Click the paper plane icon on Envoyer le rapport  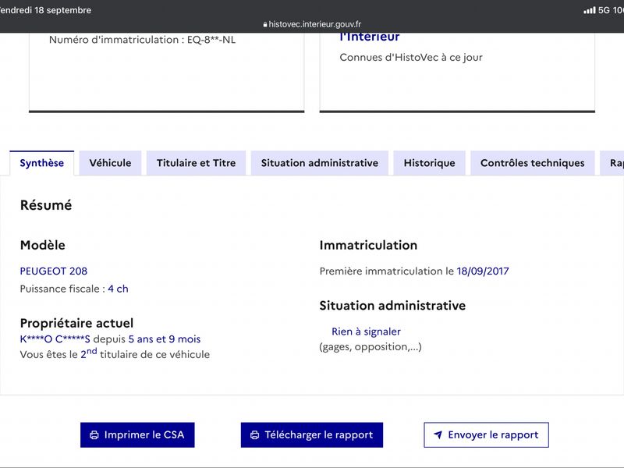(x=438, y=435)
